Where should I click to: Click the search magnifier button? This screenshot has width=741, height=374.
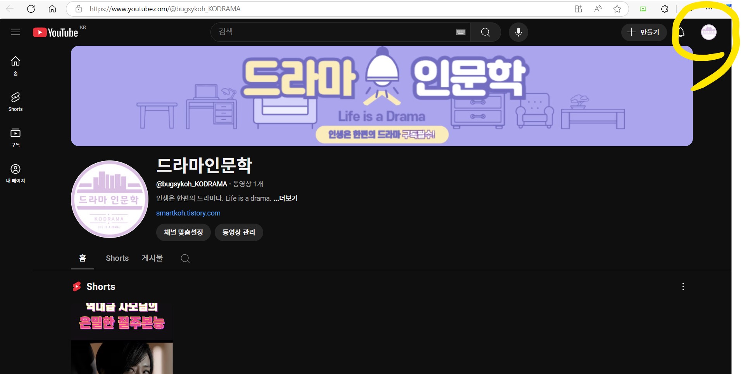485,32
